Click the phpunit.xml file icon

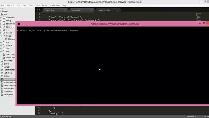pyautogui.click(x=2, y=88)
